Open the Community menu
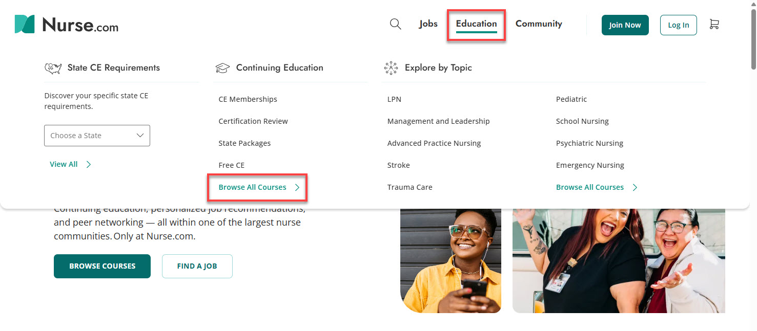757x331 pixels. (539, 24)
